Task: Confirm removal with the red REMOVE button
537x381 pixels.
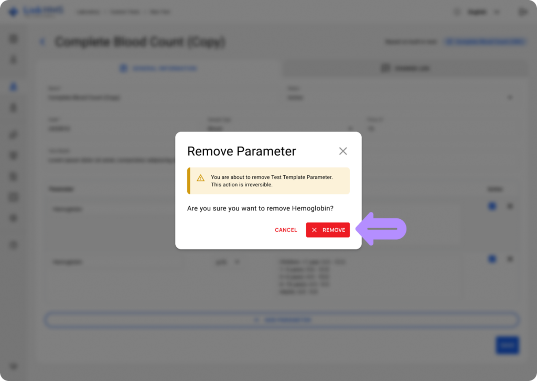Action: (x=328, y=230)
